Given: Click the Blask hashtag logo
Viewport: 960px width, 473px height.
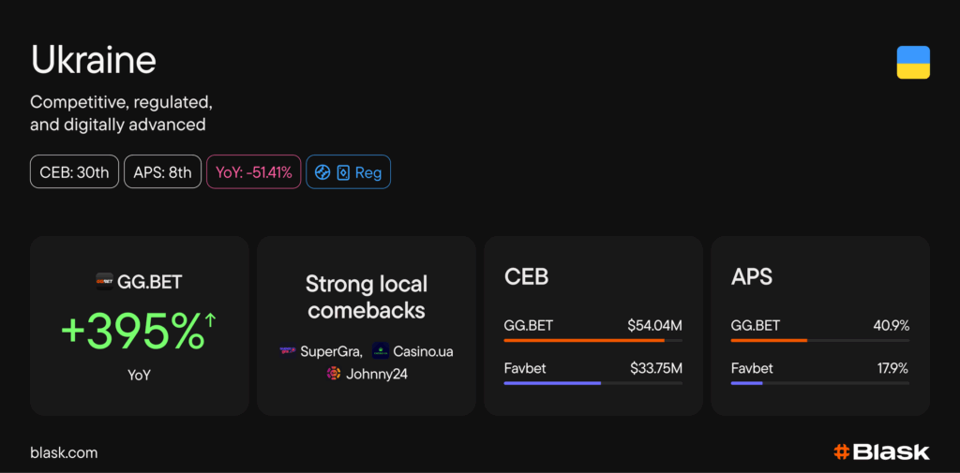Looking at the screenshot, I should point(841,452).
